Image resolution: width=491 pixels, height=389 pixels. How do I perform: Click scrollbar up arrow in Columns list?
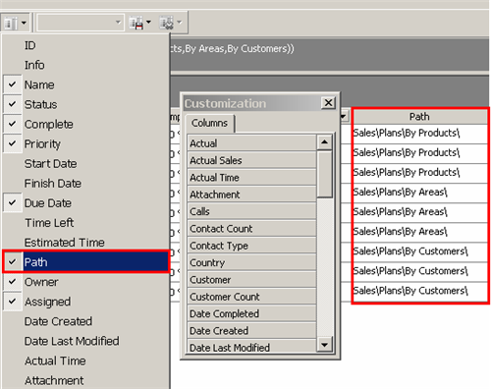(324, 142)
